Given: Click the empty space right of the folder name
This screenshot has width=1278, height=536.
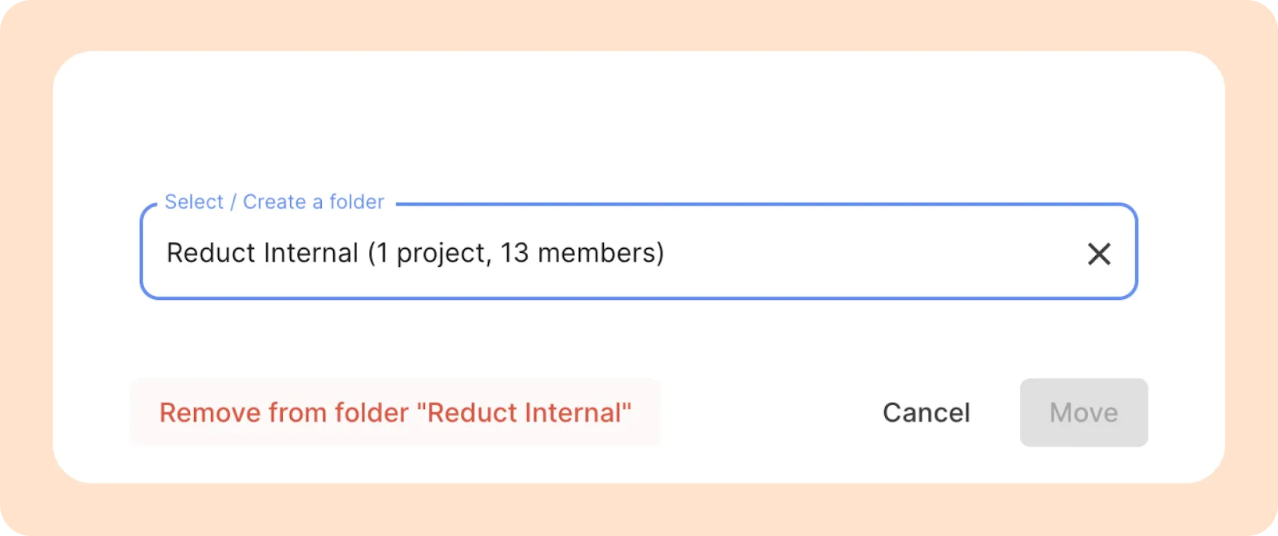Looking at the screenshot, I should click(x=871, y=253).
